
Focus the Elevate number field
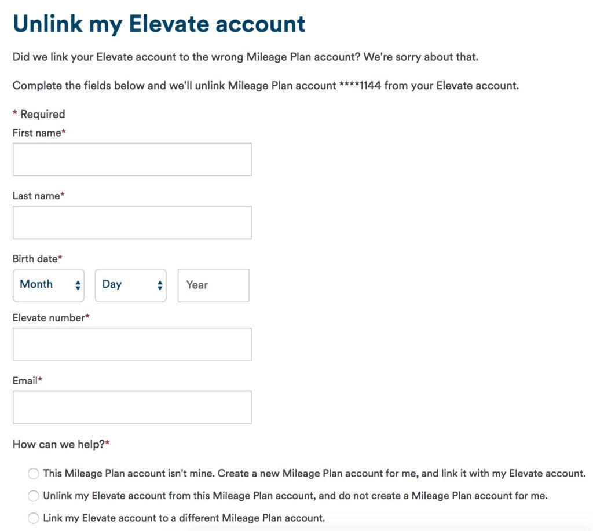coord(132,345)
